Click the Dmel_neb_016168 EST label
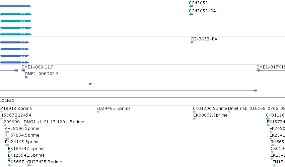Screen dimensions: 285x167 click(x=256, y=109)
